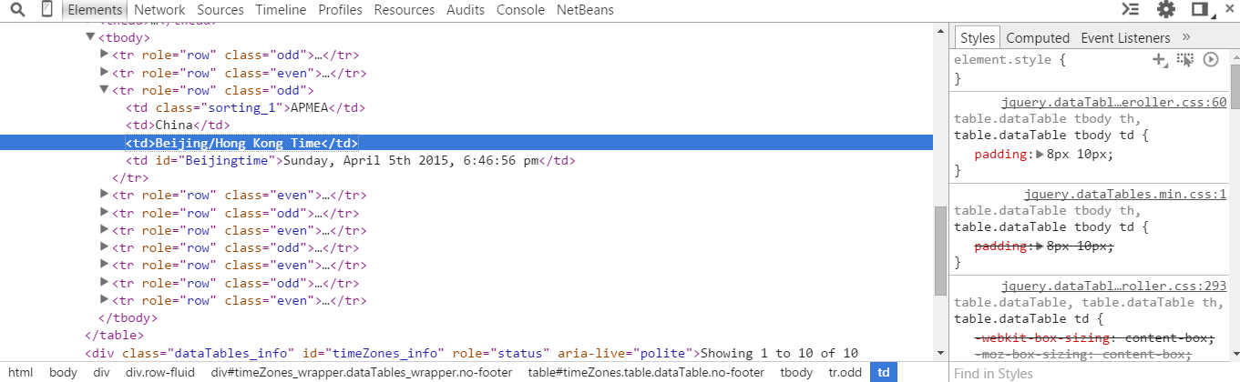Open the Event Listeners sidebar tab

click(x=1125, y=37)
